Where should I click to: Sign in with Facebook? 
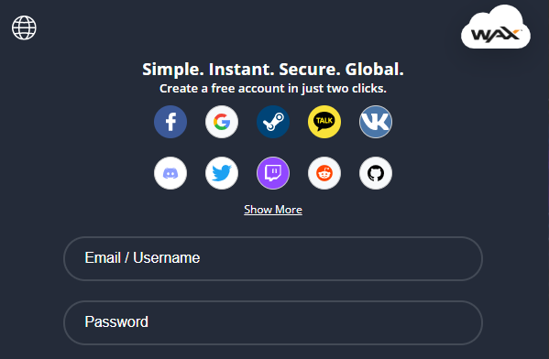[x=170, y=122]
